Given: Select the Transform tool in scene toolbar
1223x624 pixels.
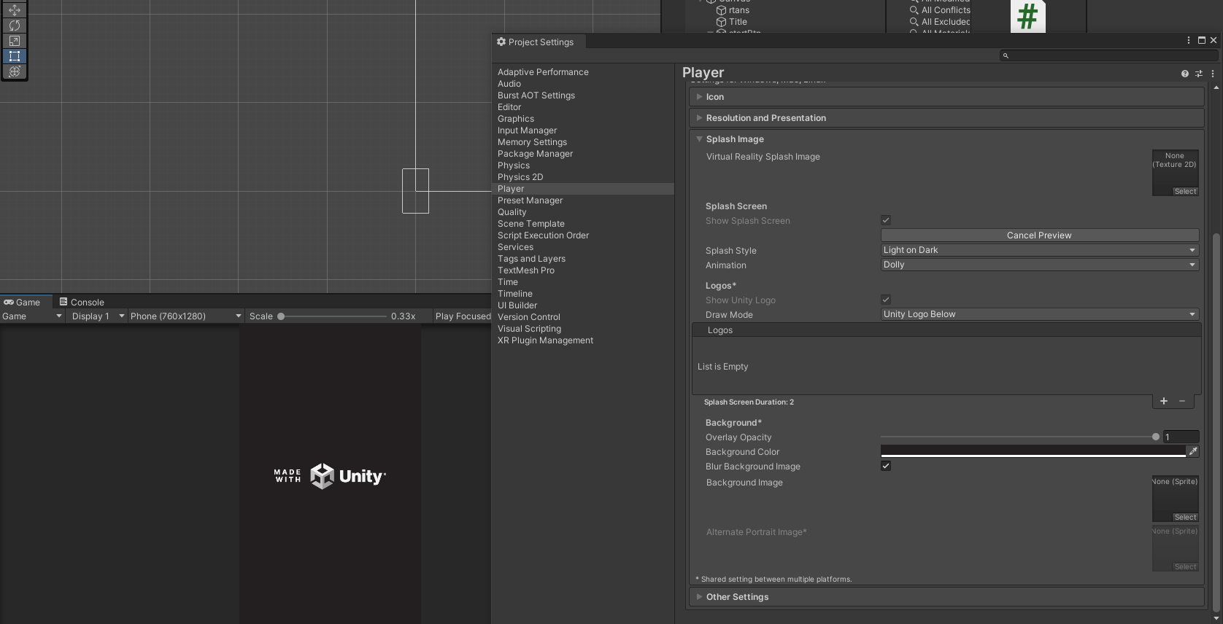Looking at the screenshot, I should pyautogui.click(x=14, y=71).
